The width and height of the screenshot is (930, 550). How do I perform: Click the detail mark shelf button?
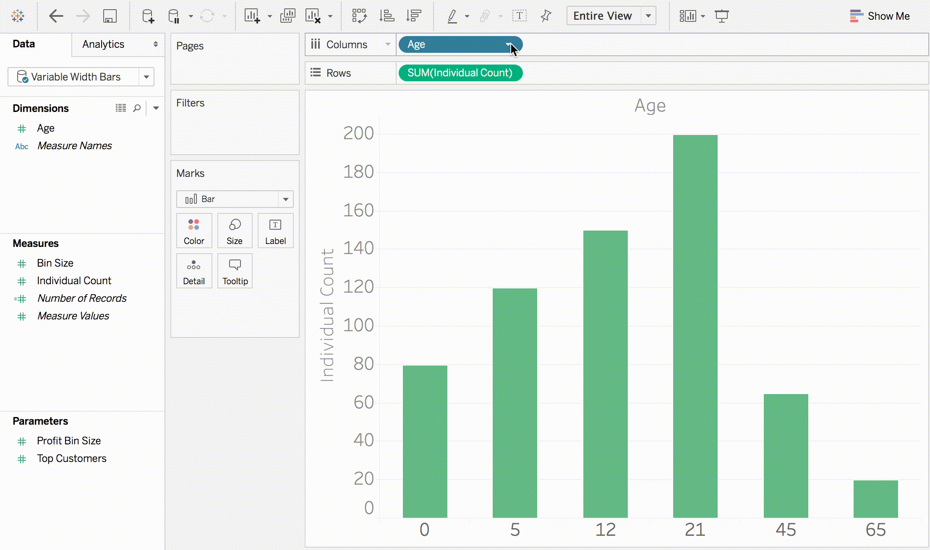pyautogui.click(x=194, y=271)
